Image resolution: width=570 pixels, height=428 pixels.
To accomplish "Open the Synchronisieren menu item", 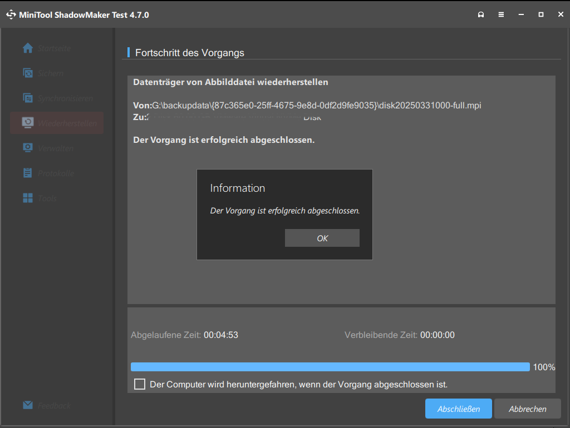I will (x=57, y=98).
